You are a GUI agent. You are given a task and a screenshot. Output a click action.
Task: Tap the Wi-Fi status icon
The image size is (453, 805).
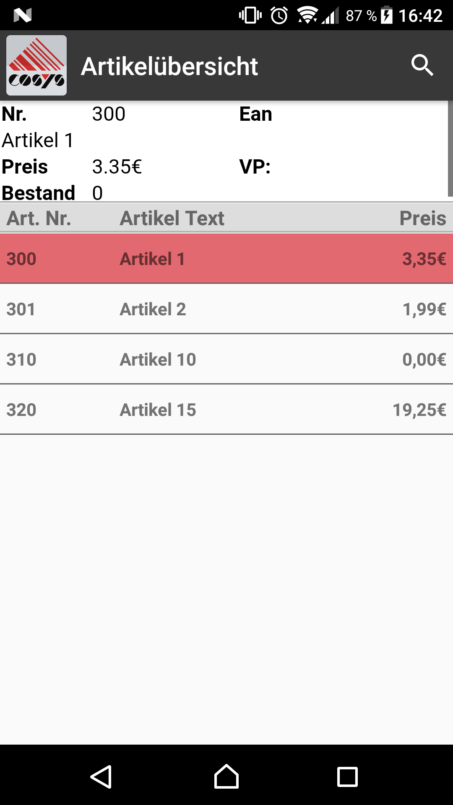tap(307, 16)
